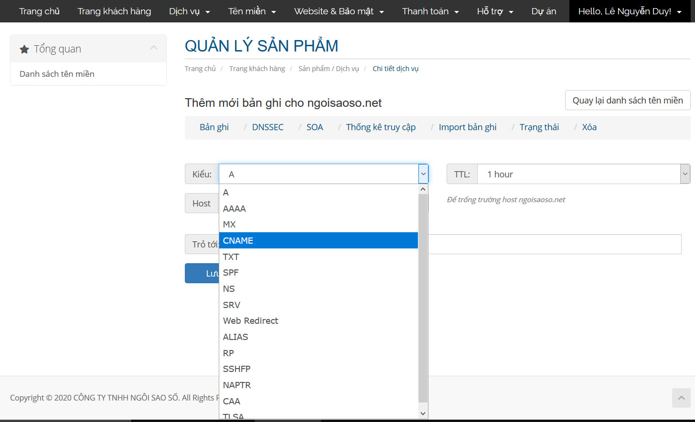
Task: Open the Hello, Lê Nguyễn Duy account menu
Action: (x=630, y=11)
